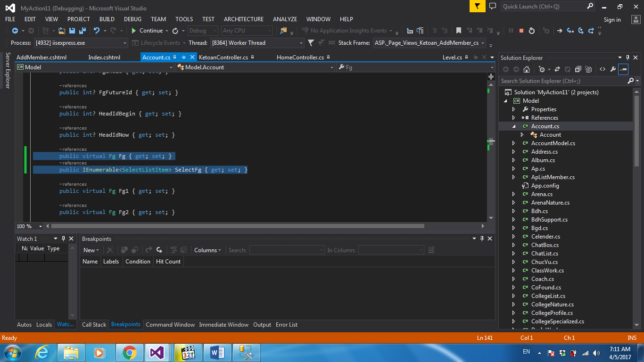644x362 pixels.
Task: Toggle auto-hide pin on Solution Explorer
Action: pos(627,58)
